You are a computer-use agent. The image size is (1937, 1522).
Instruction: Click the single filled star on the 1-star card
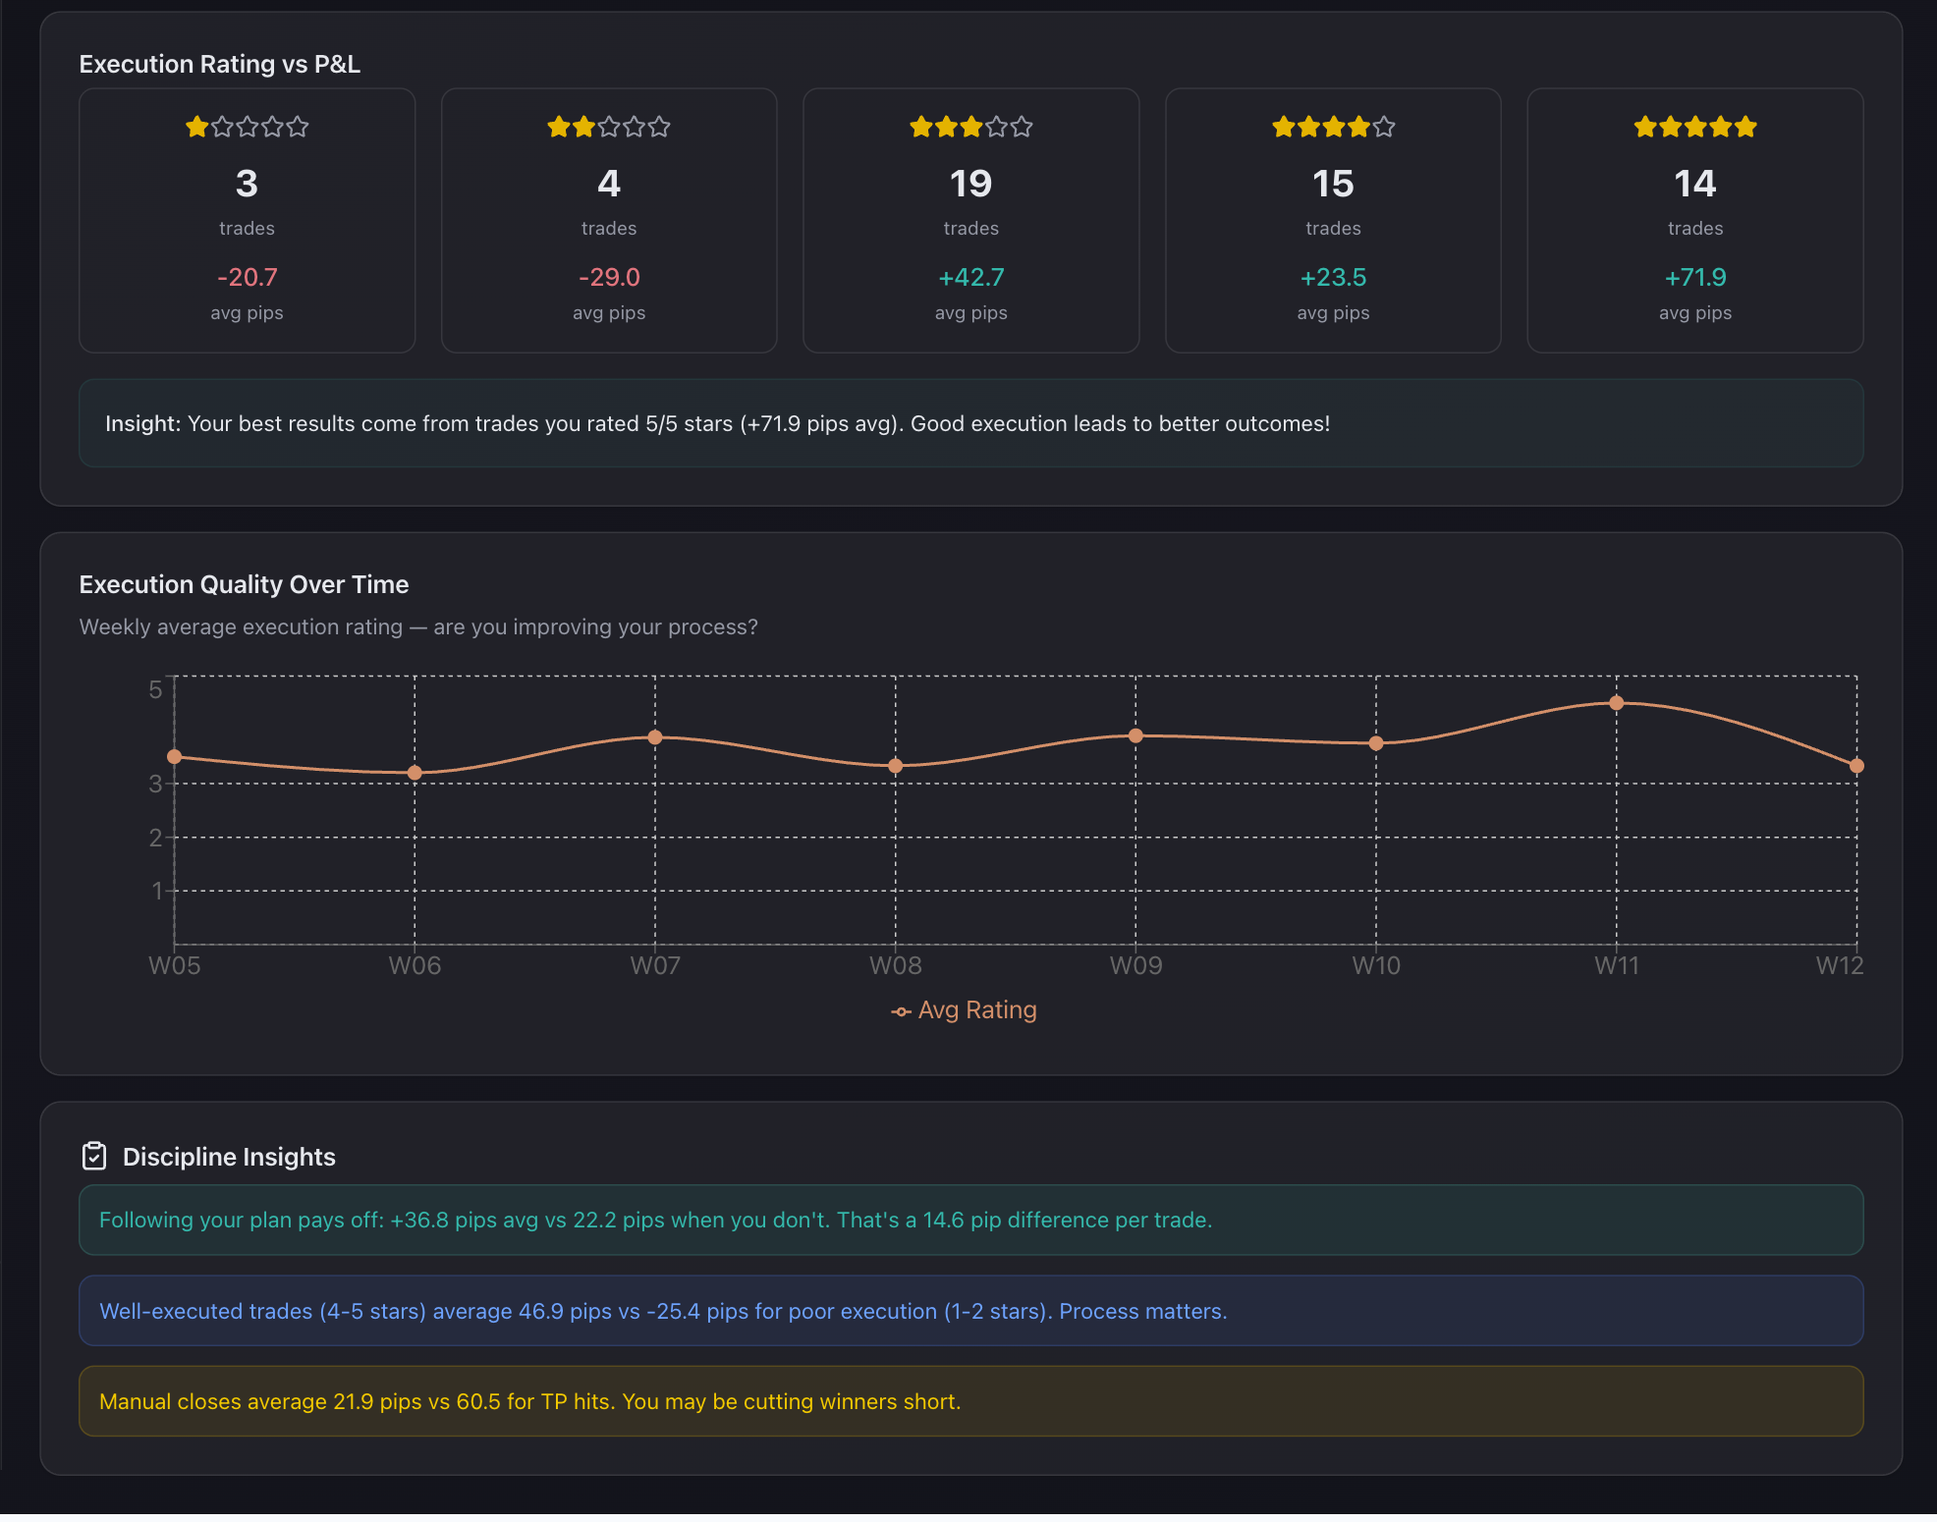tap(195, 127)
